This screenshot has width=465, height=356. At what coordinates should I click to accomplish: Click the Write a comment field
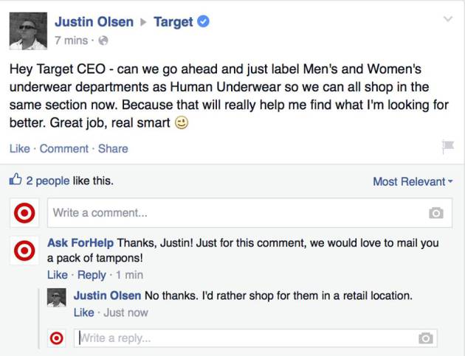pyautogui.click(x=236, y=213)
